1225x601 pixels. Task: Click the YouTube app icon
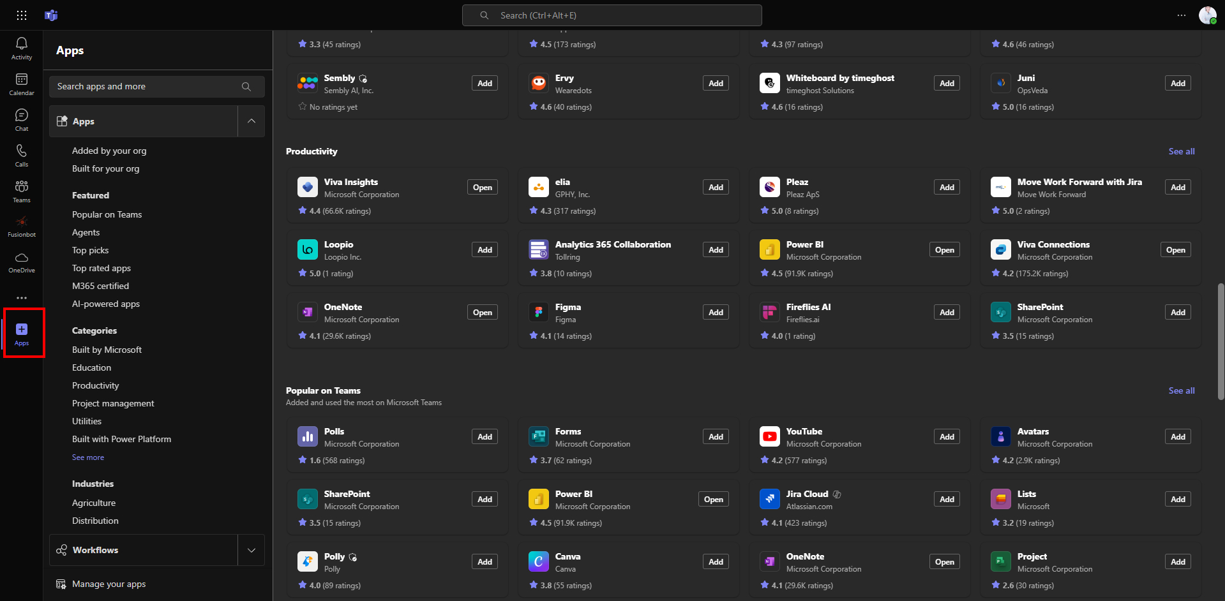770,436
